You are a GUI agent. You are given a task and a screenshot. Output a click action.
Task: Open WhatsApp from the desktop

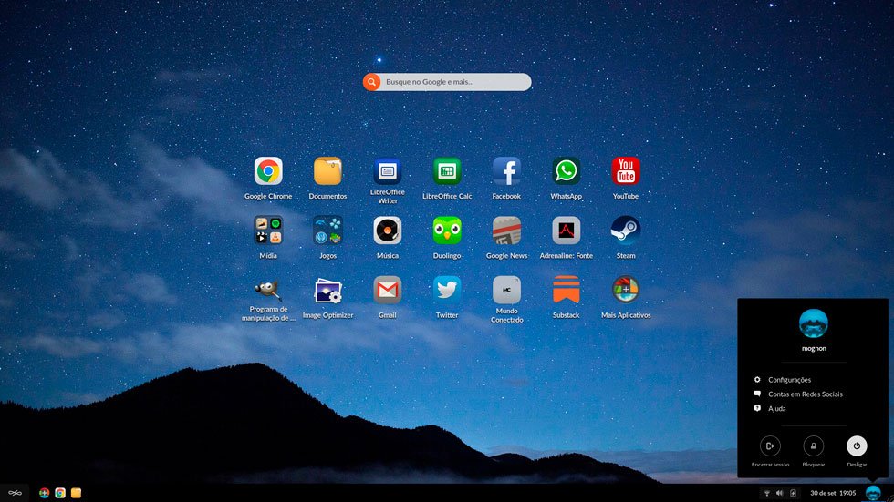click(x=567, y=171)
